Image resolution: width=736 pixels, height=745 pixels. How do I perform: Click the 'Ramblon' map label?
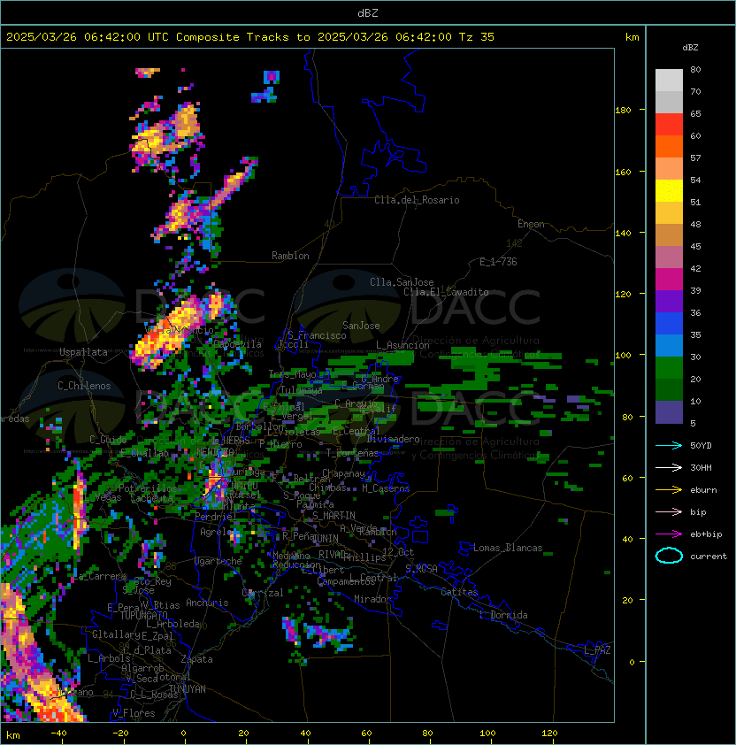point(290,256)
